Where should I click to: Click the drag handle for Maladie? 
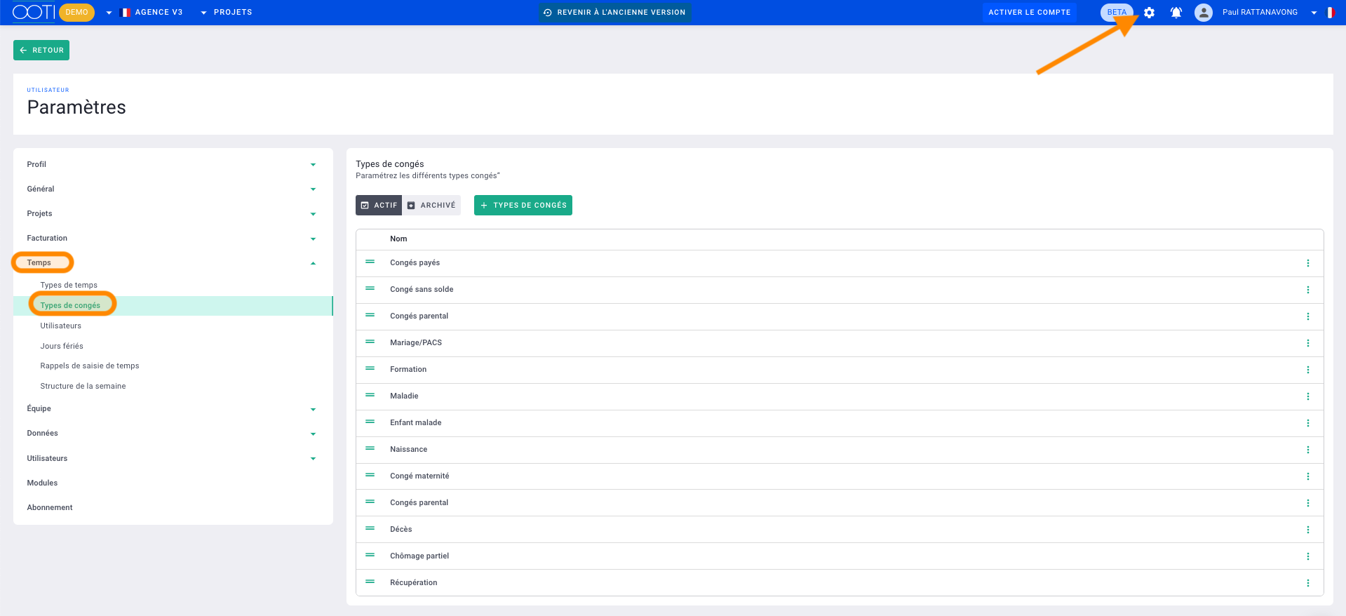370,395
